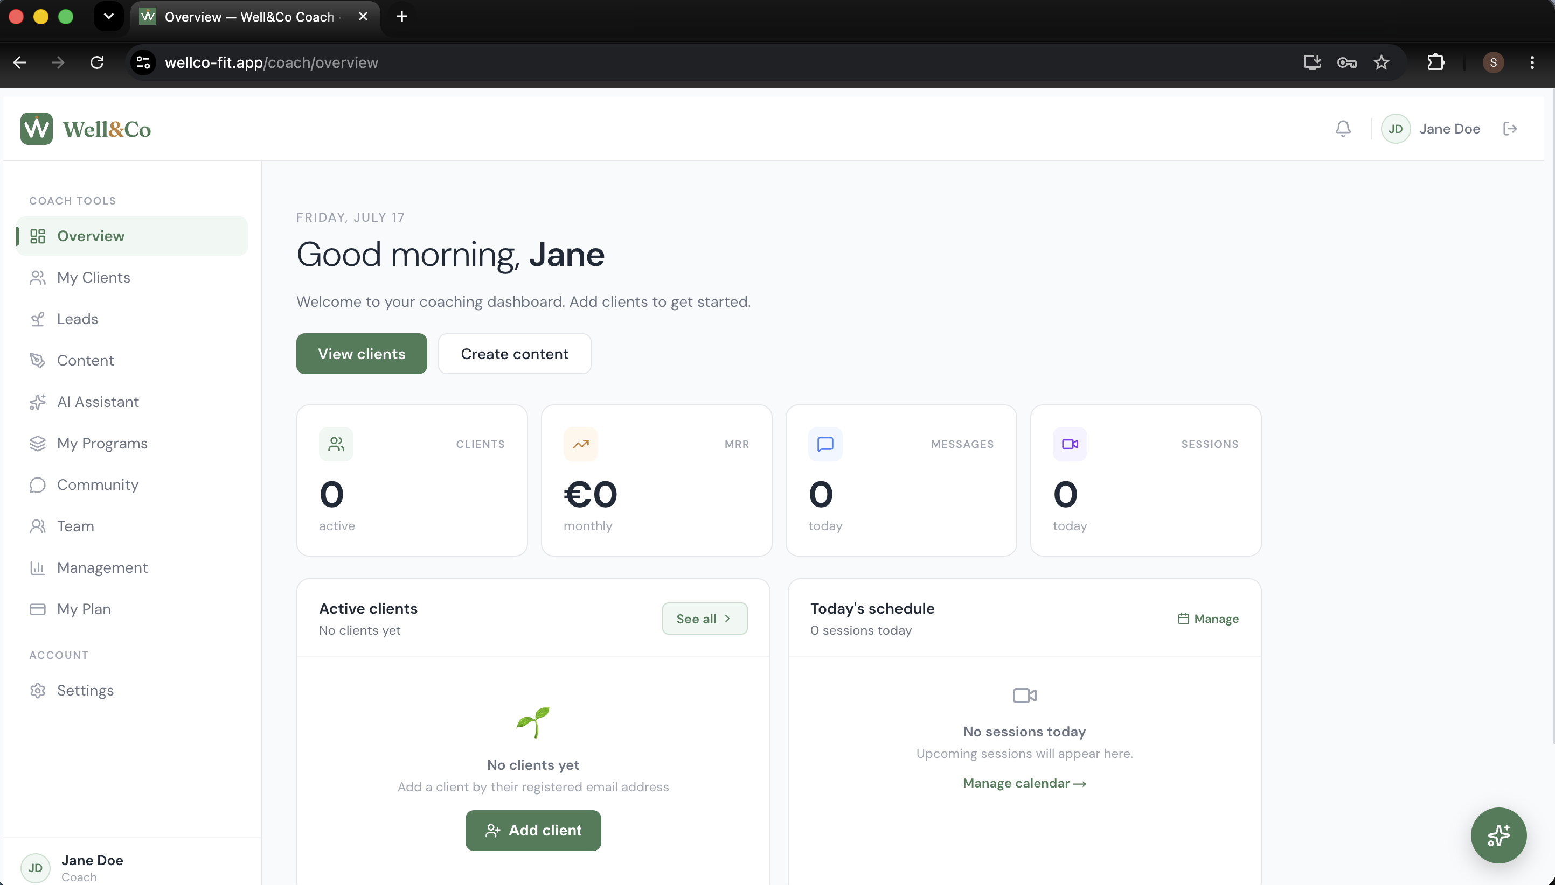Open the floating AI sparkle assistant button
The width and height of the screenshot is (1555, 885).
1498,835
